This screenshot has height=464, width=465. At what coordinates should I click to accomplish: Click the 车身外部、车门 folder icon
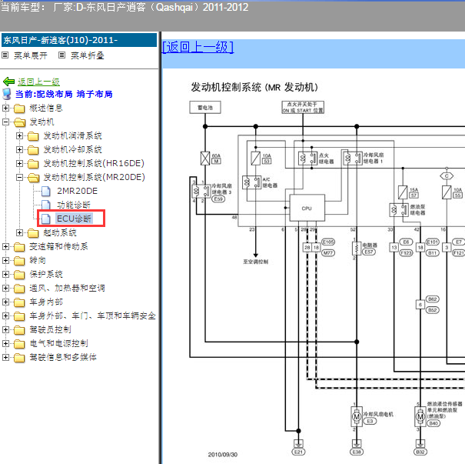point(19,316)
